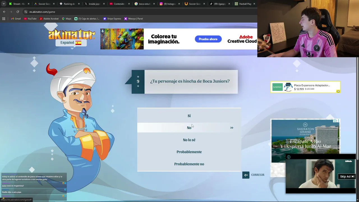The image size is (359, 202).
Task: Click the CORREGIR link text
Action: click(258, 175)
